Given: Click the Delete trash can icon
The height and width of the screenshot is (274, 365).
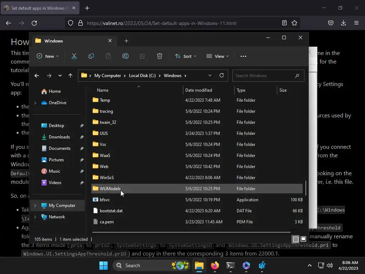Looking at the screenshot, I should [159, 56].
